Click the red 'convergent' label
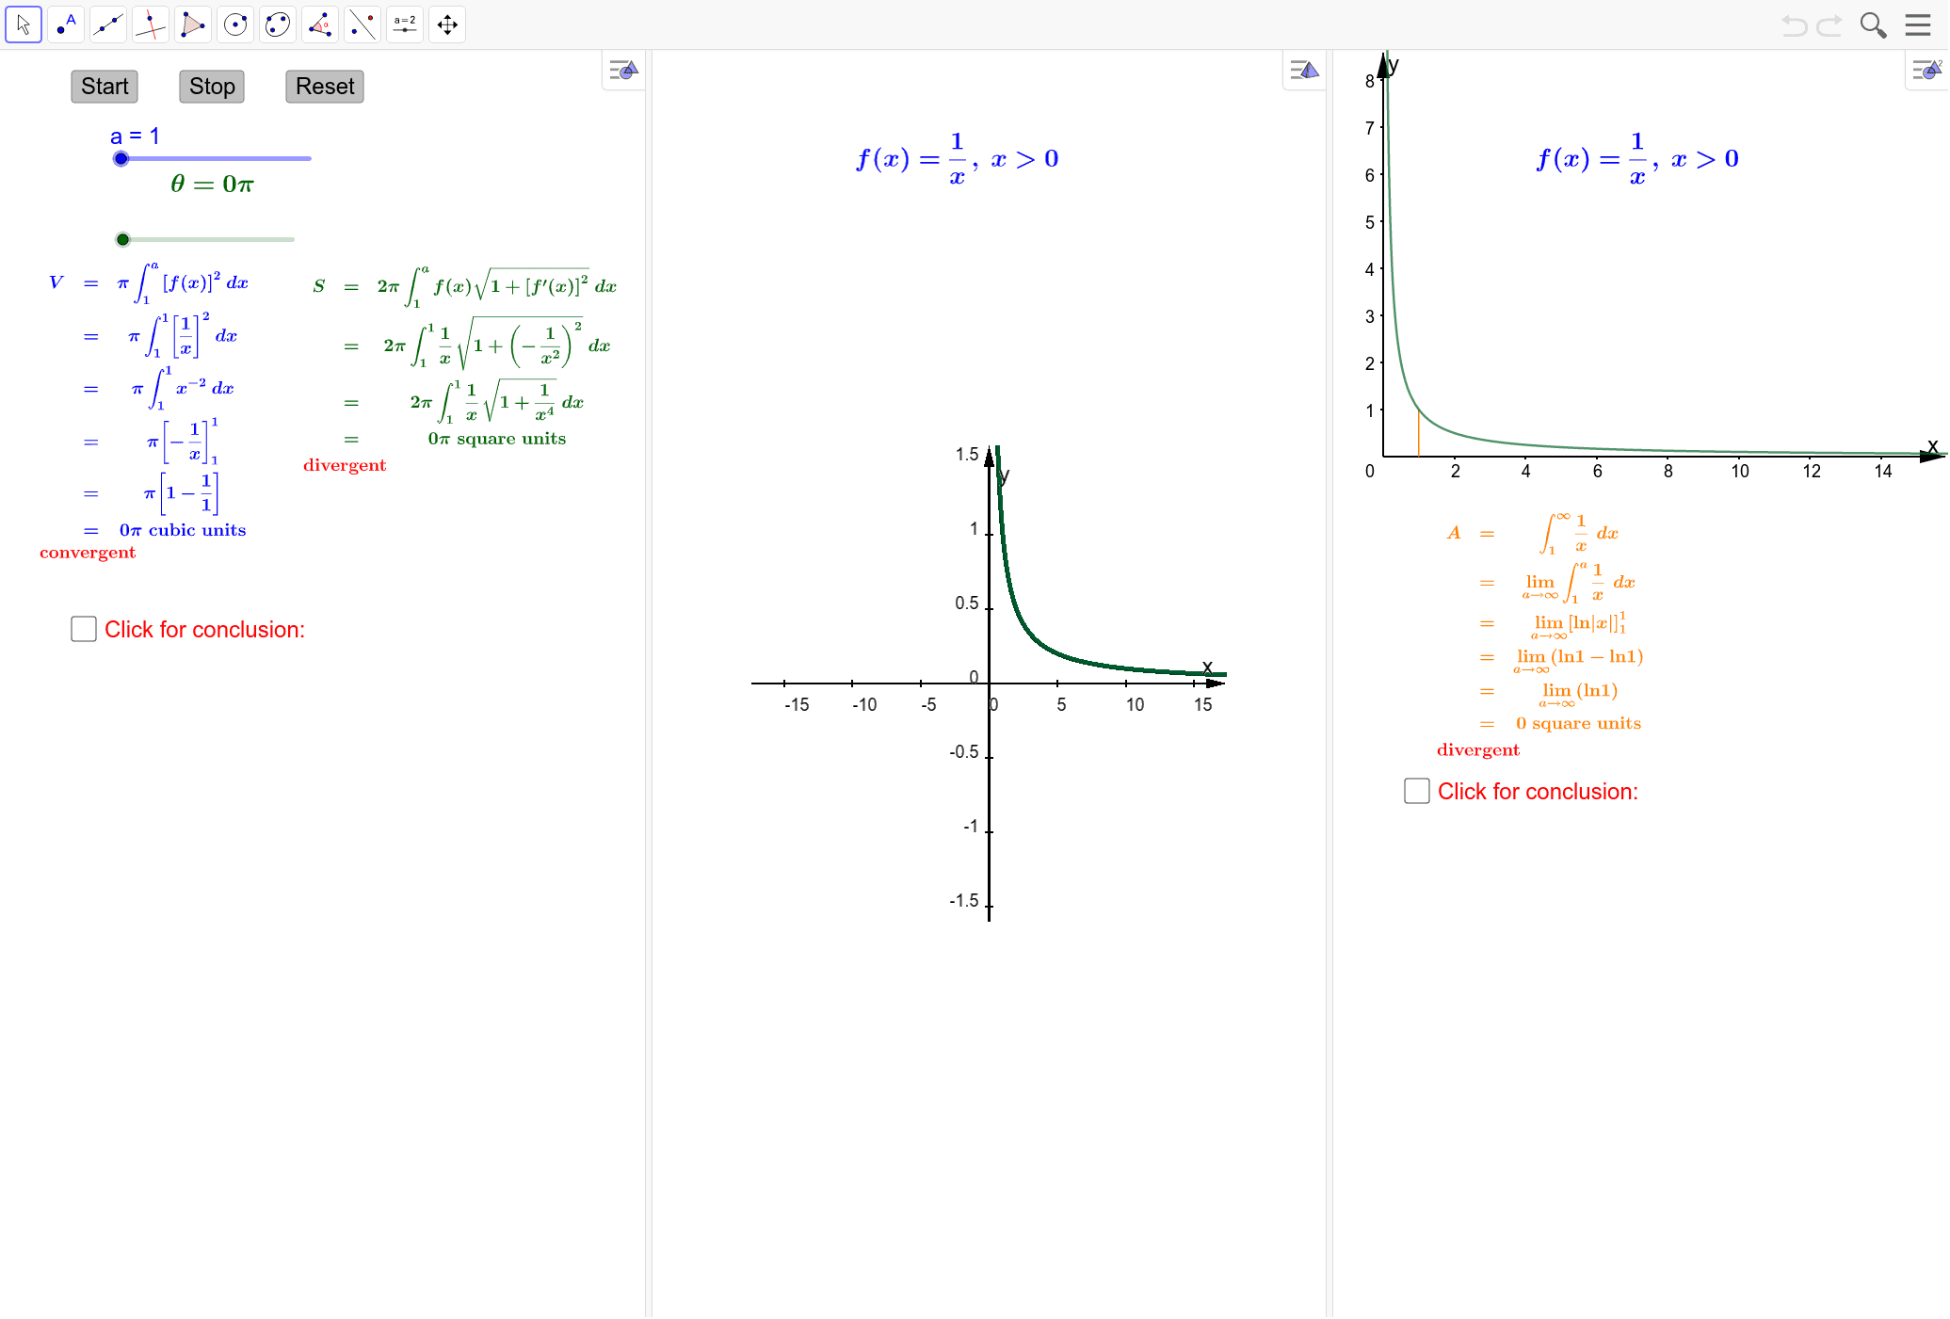The height and width of the screenshot is (1319, 1950). pos(88,553)
